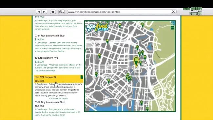Select the large yellow-outlined garage map marker
The image size is (213, 120).
tap(136, 62)
